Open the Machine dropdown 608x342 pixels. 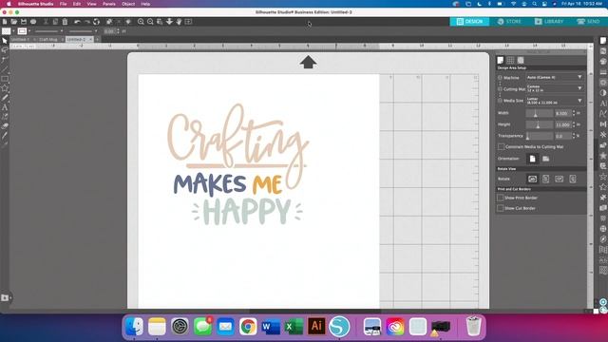[x=555, y=78]
